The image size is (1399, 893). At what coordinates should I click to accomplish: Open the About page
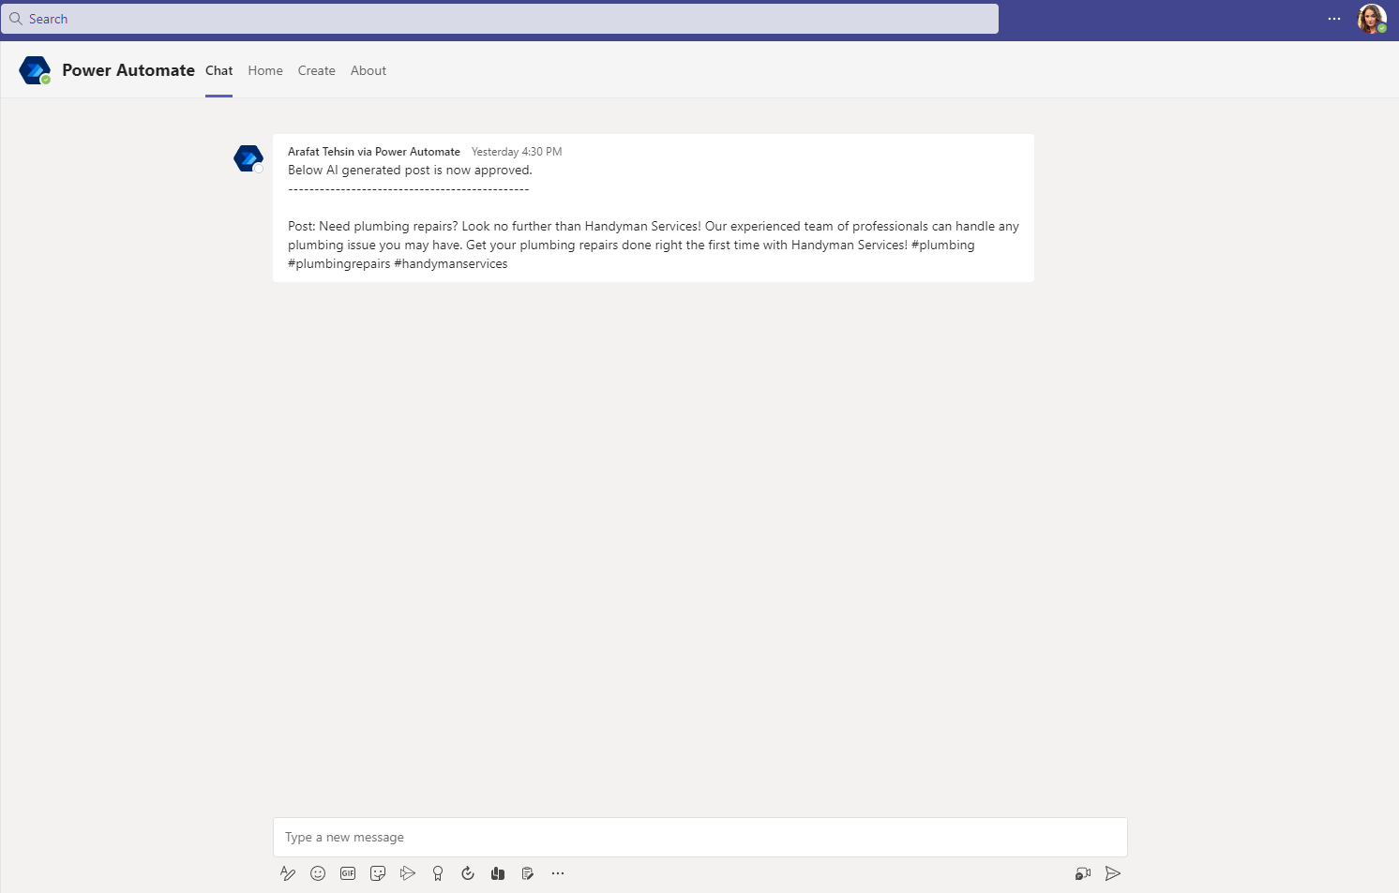click(368, 70)
